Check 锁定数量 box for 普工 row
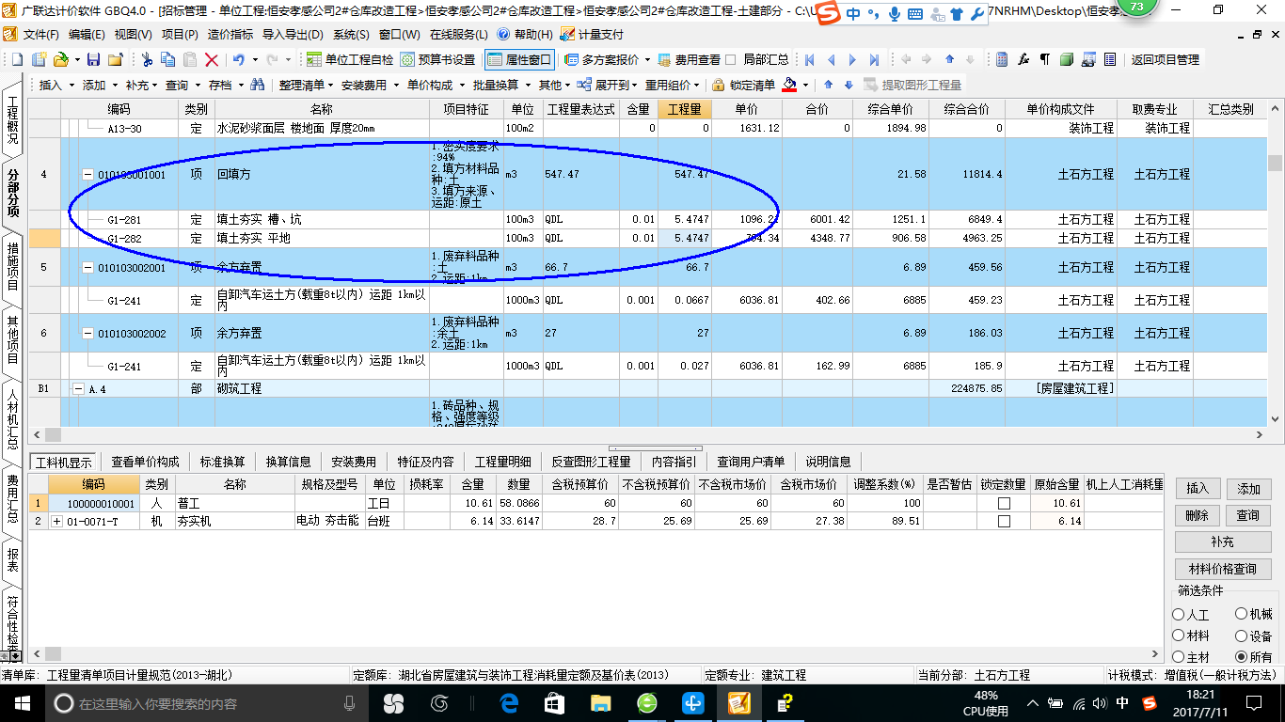1285x722 pixels. (1004, 504)
